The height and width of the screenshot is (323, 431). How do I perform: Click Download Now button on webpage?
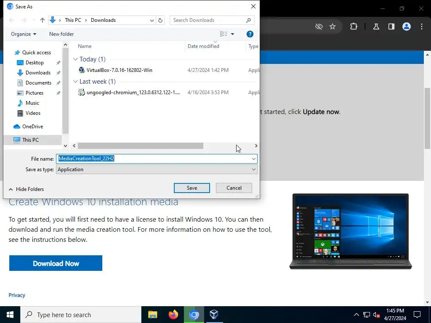56,263
